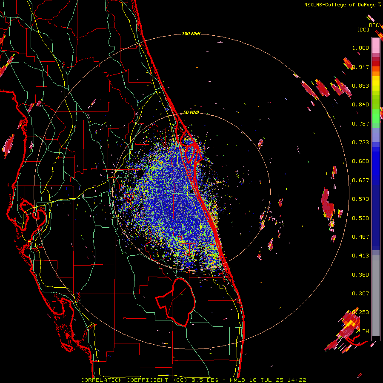Screen dimensions: 383x383
Task: Click the 14:22 timestamp in caption
Action: click(x=297, y=380)
